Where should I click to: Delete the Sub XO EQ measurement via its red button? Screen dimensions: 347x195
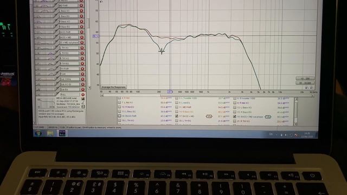[82, 84]
